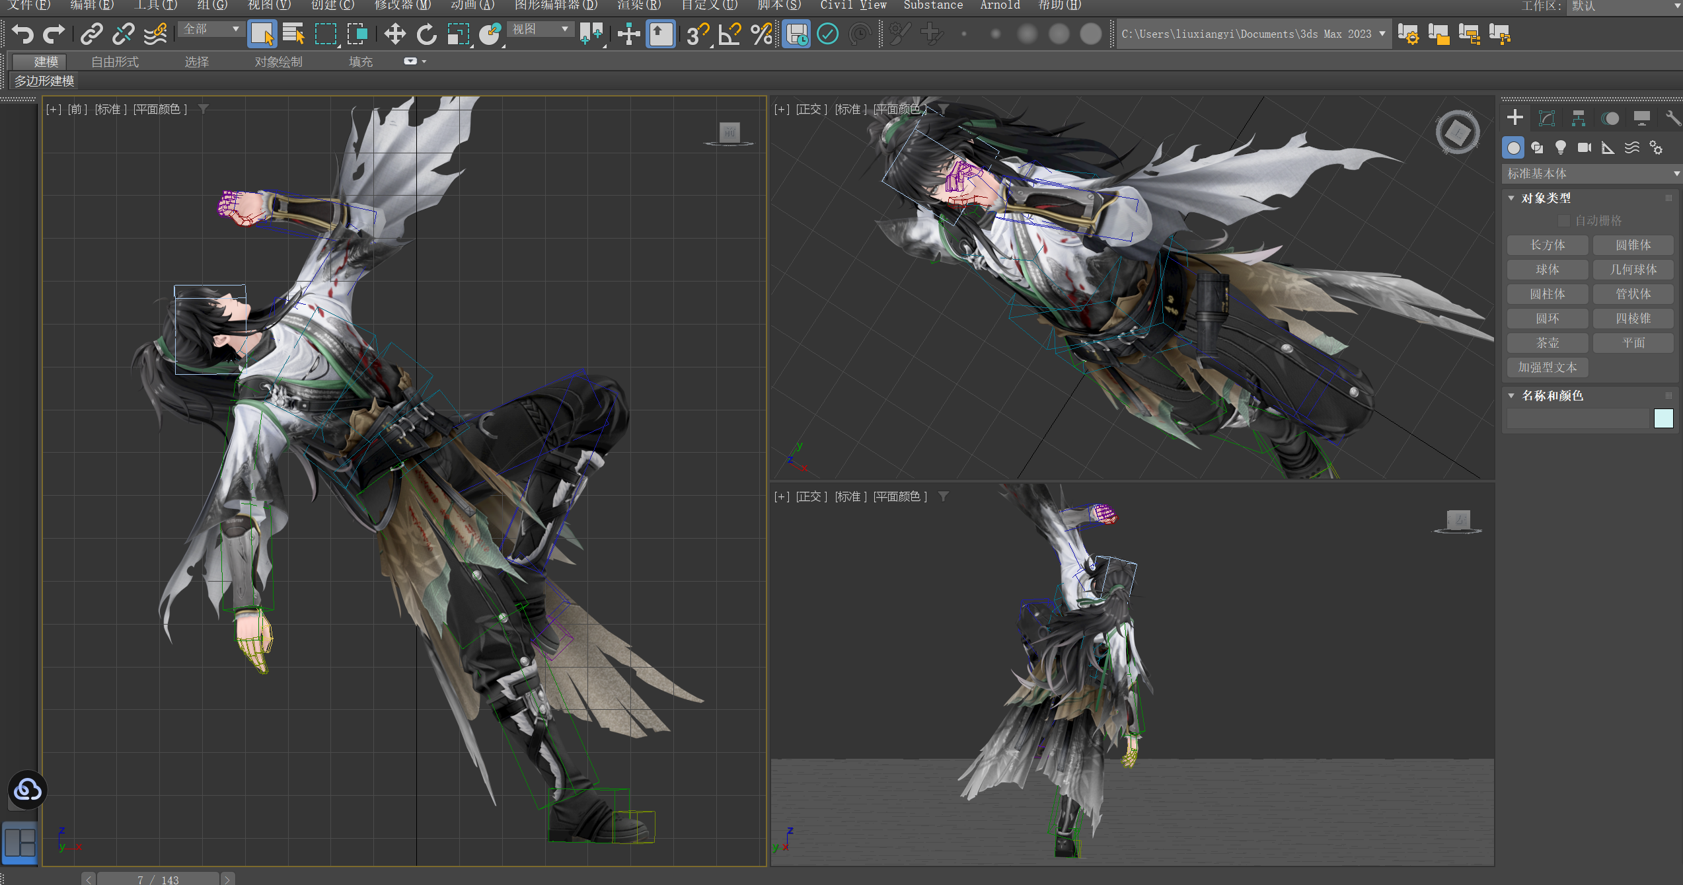The image size is (1683, 885).
Task: Open the project path dropdown
Action: [1382, 34]
